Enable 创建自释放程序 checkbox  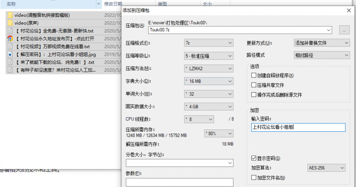(254, 76)
